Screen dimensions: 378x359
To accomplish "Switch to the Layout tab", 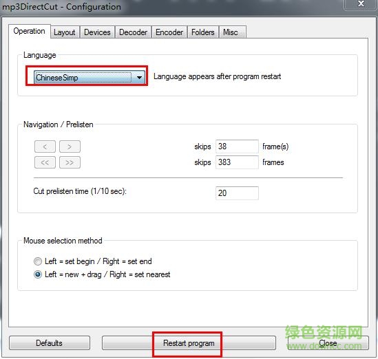I will [x=64, y=32].
